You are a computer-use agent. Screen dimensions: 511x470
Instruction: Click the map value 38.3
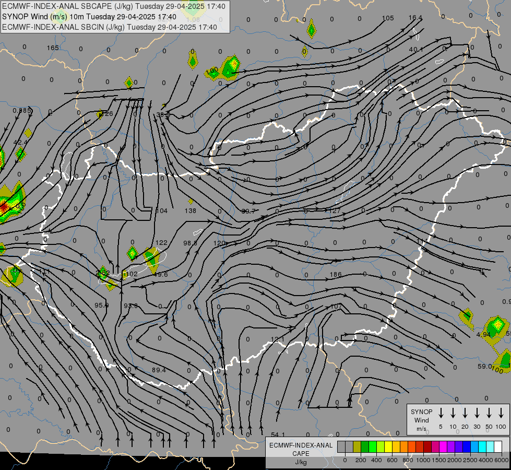pyautogui.click(x=163, y=114)
